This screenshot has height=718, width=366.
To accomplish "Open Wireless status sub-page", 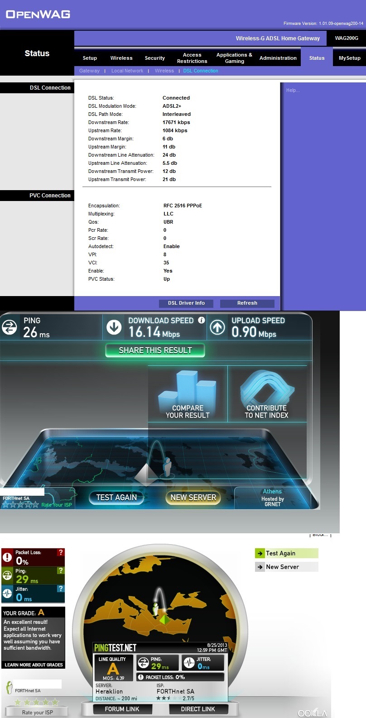I will pyautogui.click(x=164, y=71).
